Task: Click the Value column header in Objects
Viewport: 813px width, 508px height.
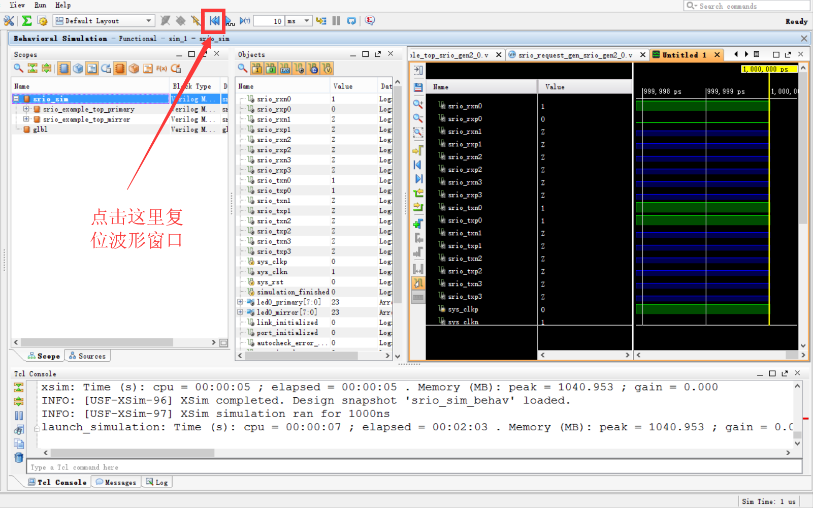Action: pyautogui.click(x=353, y=86)
